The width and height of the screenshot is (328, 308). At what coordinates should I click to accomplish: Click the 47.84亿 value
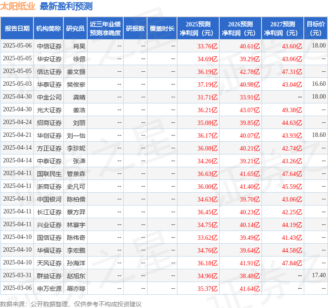(x=292, y=263)
